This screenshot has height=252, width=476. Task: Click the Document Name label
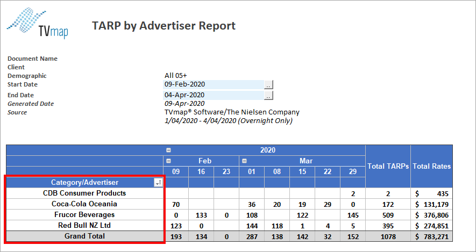click(32, 59)
